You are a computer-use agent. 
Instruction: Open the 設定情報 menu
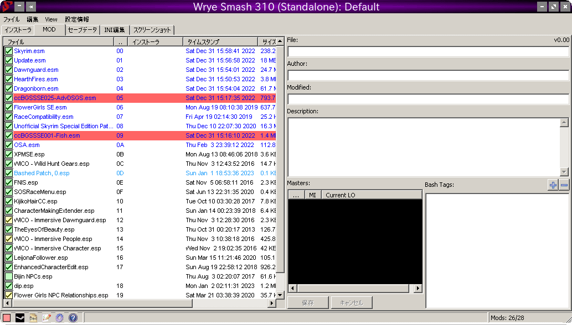[x=77, y=19]
